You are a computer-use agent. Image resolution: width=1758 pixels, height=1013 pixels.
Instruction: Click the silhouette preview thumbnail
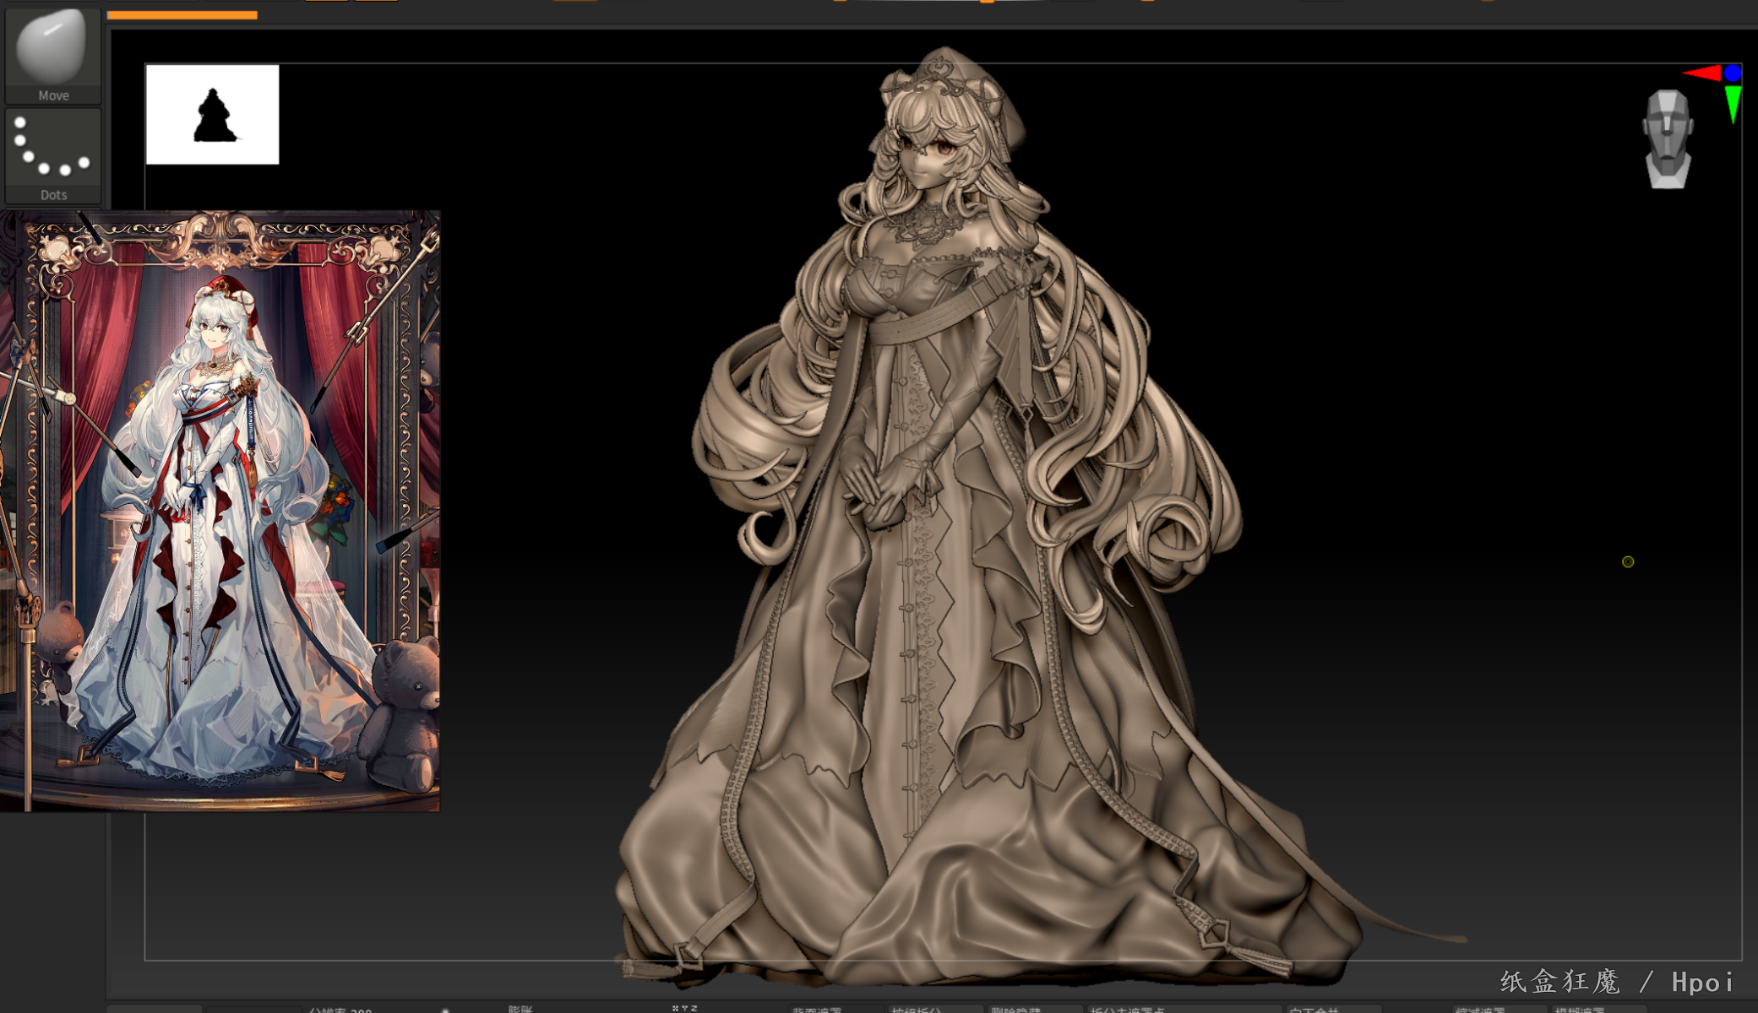pos(212,115)
